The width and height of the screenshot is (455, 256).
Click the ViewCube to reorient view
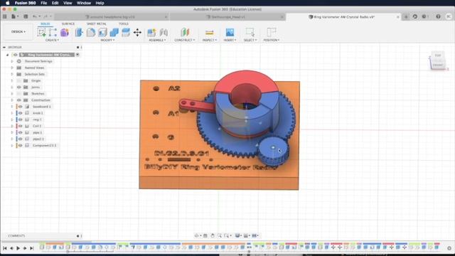[x=437, y=60]
